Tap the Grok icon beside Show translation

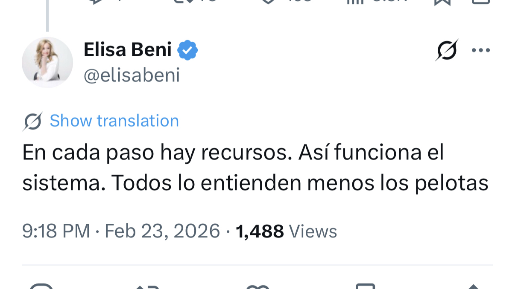[x=32, y=121]
